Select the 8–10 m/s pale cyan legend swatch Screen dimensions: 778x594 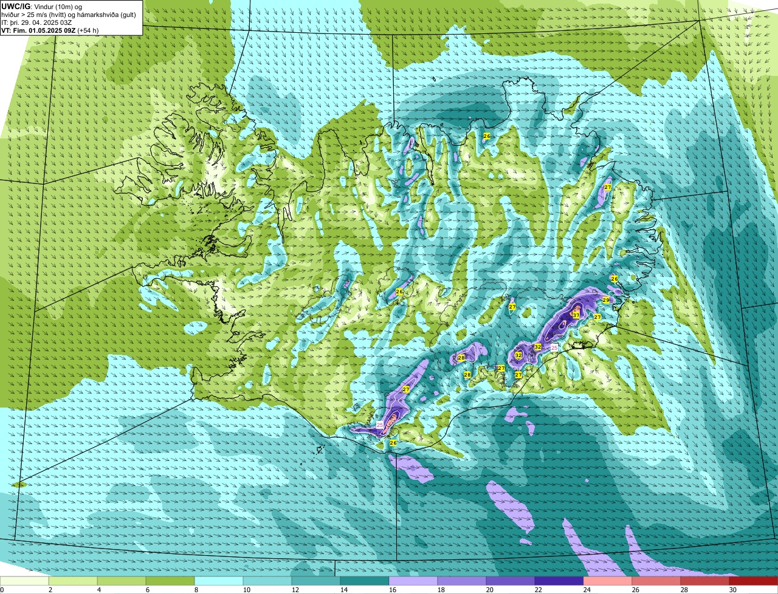point(219,581)
